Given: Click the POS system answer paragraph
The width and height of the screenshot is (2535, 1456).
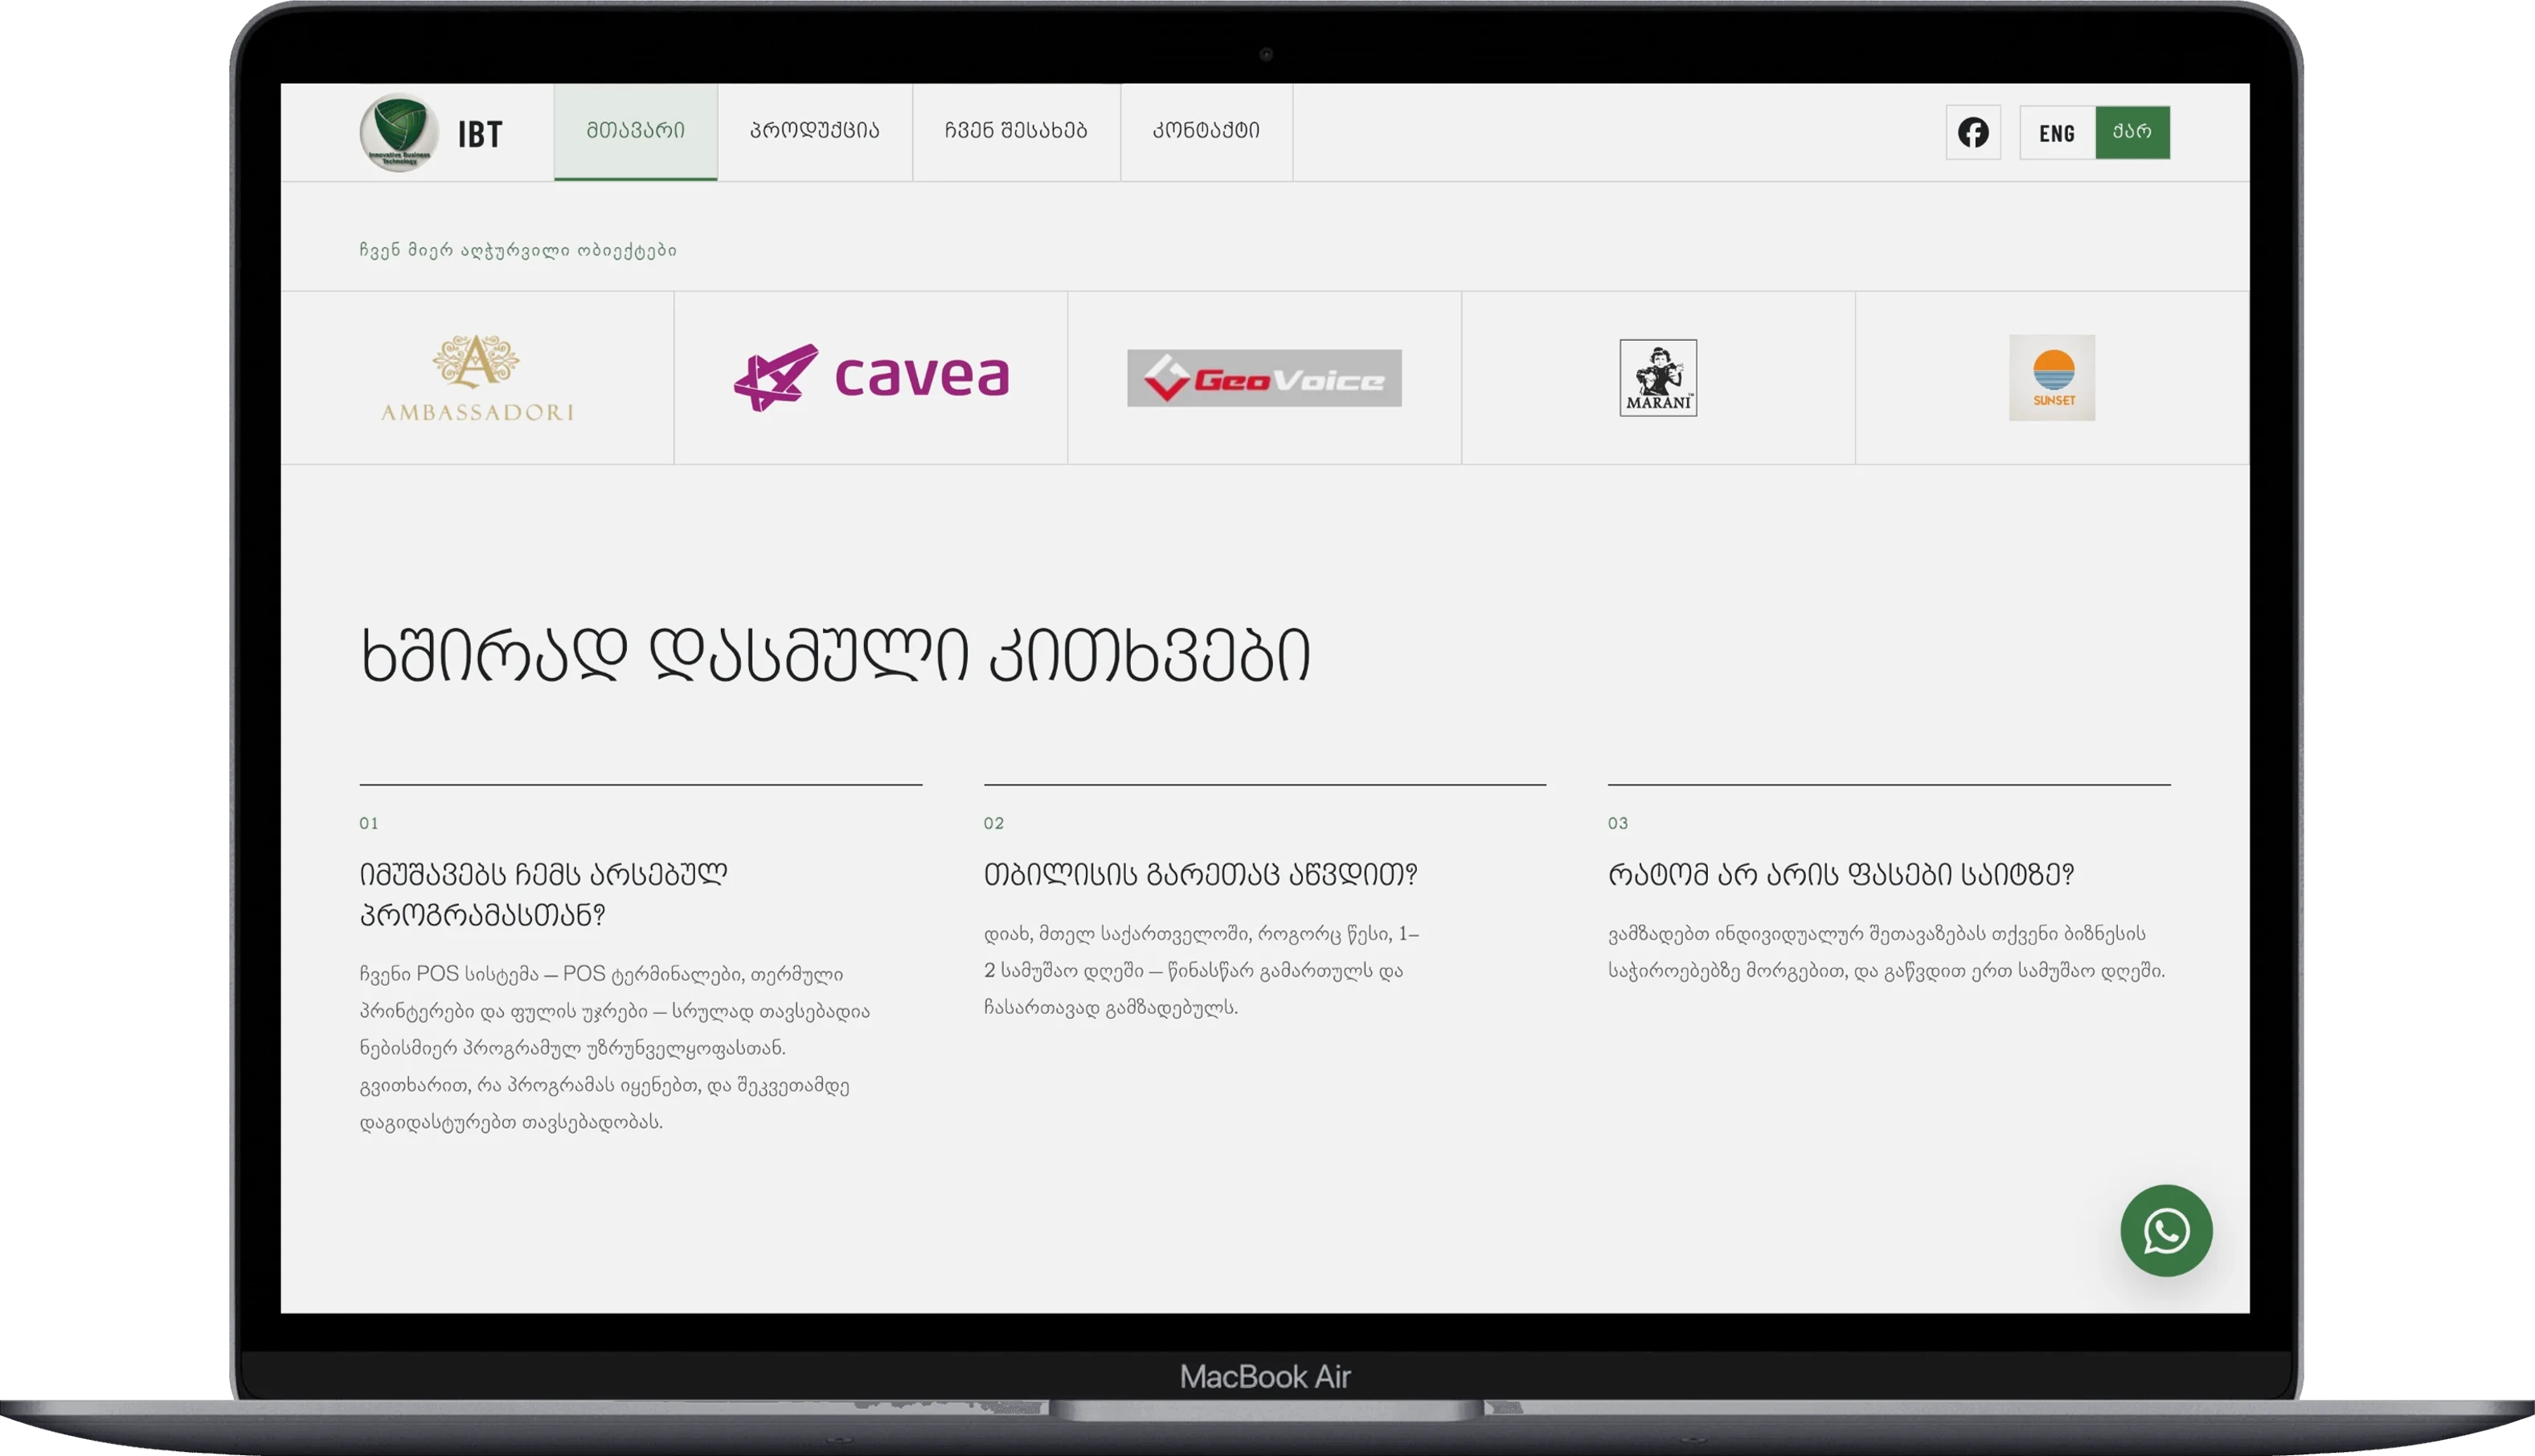Looking at the screenshot, I should 614,1047.
